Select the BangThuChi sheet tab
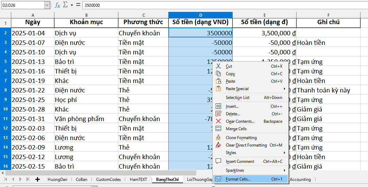368x187 pixels. [167, 180]
